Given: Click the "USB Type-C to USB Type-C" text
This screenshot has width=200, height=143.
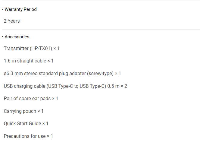Looking at the screenshot, I should (x=76, y=86).
